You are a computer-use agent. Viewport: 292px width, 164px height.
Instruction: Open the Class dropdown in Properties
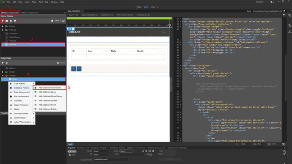coord(126,151)
